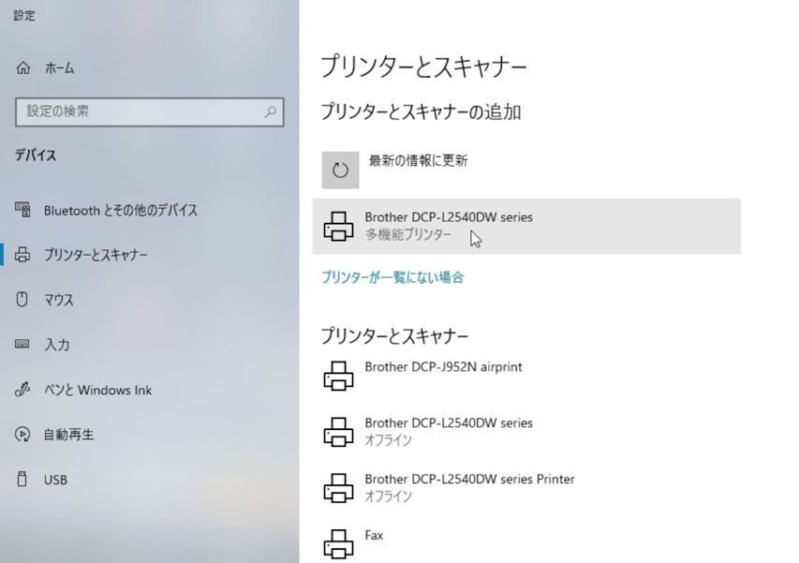Image resolution: width=799 pixels, height=563 pixels.
Task: Click the autoplay 自動再生 icon
Action: pyautogui.click(x=23, y=435)
